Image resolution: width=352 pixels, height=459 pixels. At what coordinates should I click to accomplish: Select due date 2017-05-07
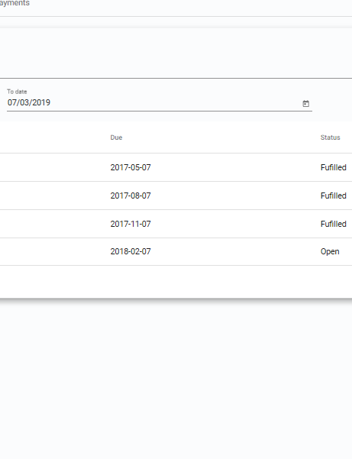pos(131,167)
